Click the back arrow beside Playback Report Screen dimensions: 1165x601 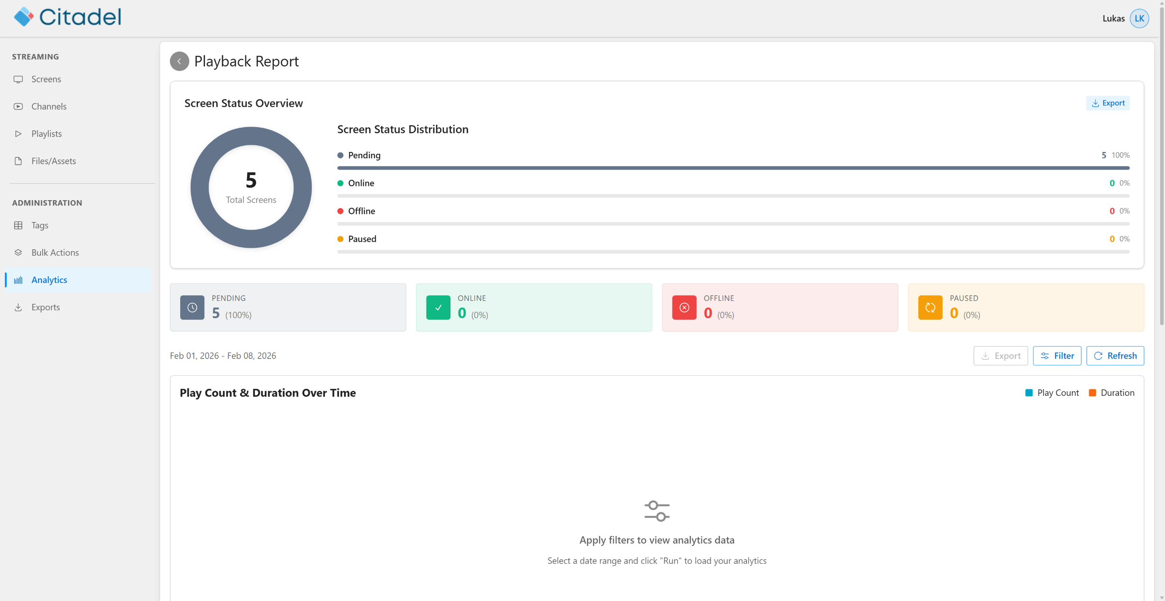pos(179,61)
